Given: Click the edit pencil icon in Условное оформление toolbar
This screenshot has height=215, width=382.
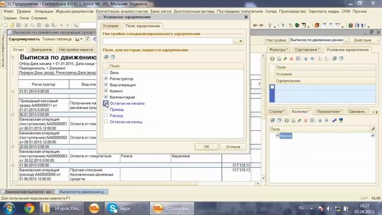Looking at the screenshot, I should pos(285,59).
